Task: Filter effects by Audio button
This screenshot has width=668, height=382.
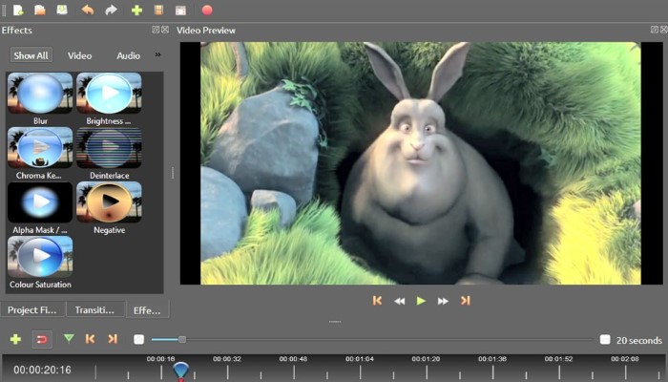Action: (x=128, y=55)
